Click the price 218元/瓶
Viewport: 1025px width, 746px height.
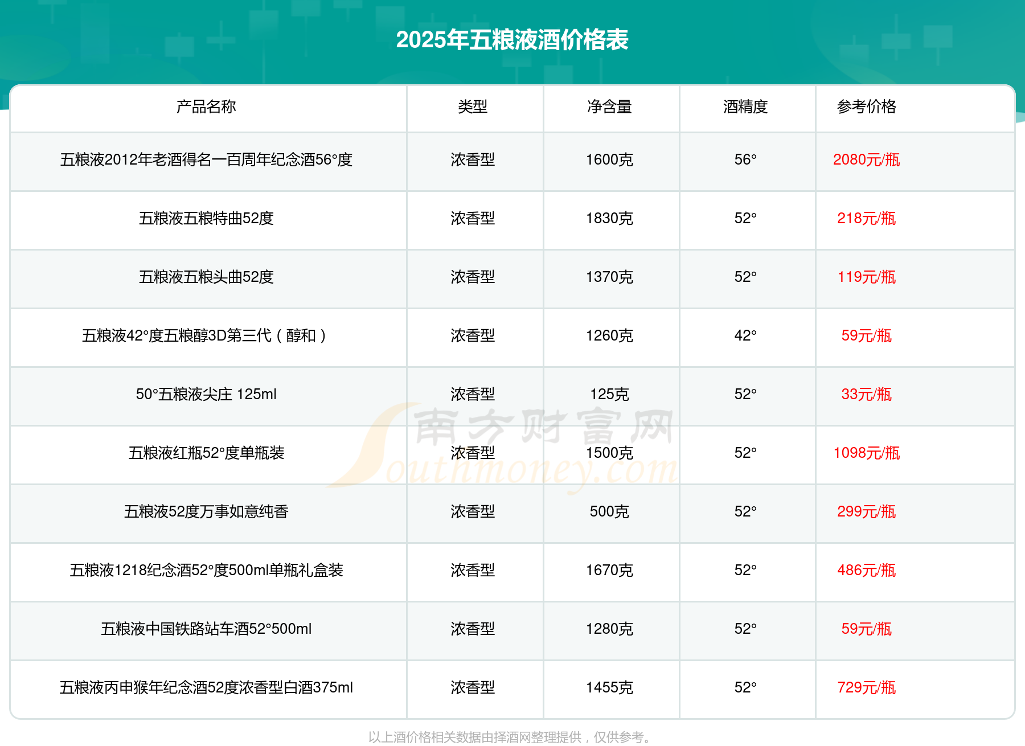867,218
